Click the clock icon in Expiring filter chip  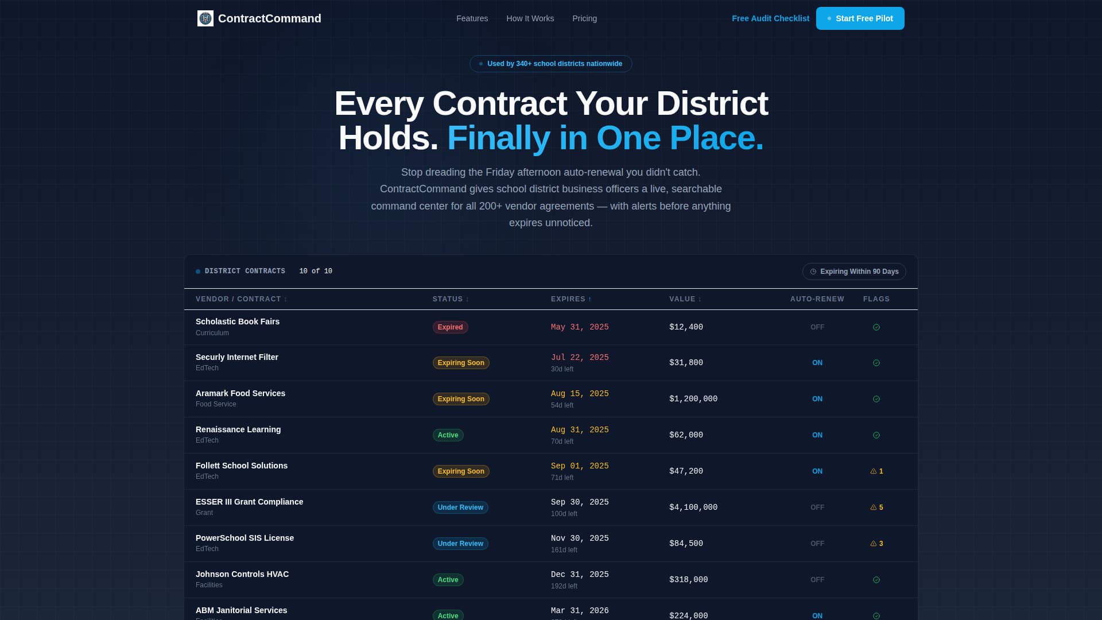[813, 272]
